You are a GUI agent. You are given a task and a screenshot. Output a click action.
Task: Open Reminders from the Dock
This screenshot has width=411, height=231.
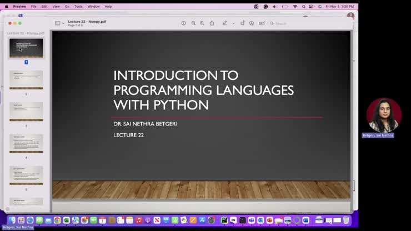(x=121, y=220)
